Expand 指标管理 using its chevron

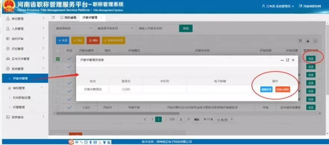41,87
